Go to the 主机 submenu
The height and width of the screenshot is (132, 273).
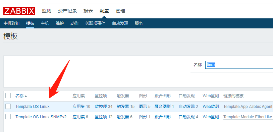coord(45,23)
